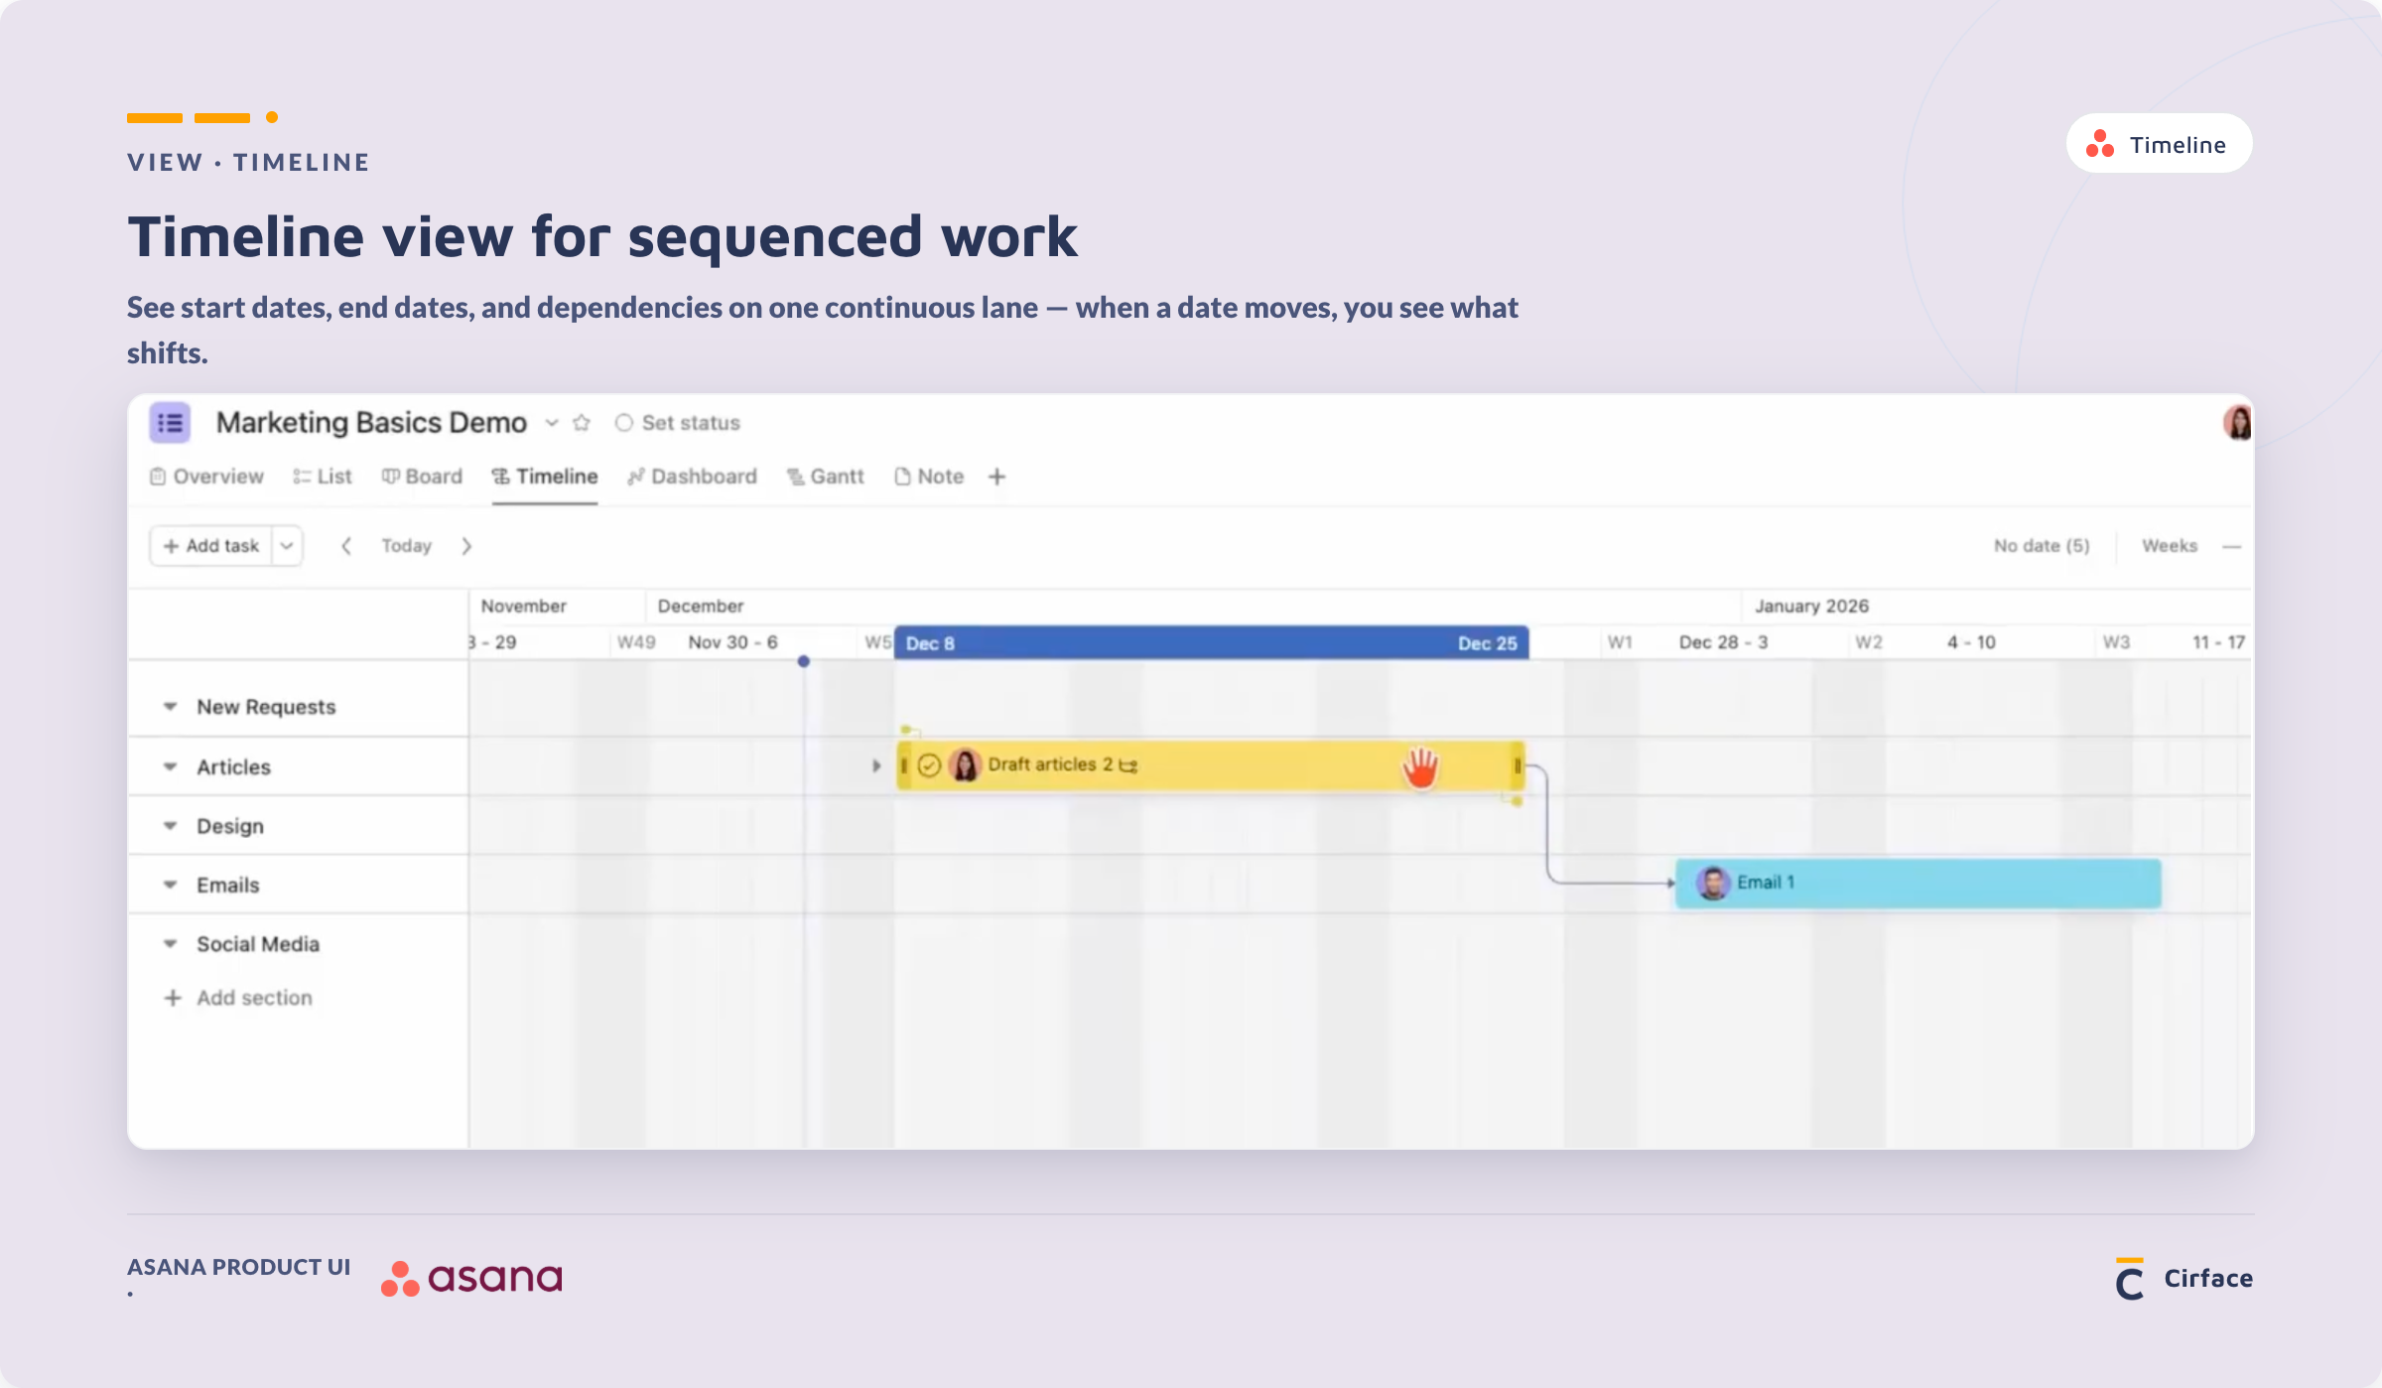Image resolution: width=2382 pixels, height=1388 pixels.
Task: Click the today marker dot on timeline
Action: coord(804,661)
